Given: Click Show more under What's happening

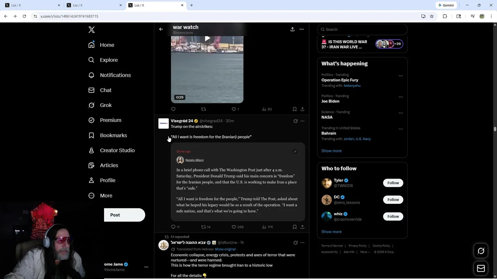Looking at the screenshot, I should pos(332,151).
